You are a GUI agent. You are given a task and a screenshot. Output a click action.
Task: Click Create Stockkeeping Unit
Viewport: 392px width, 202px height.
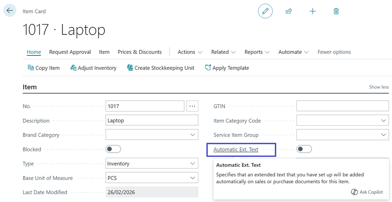[160, 68]
